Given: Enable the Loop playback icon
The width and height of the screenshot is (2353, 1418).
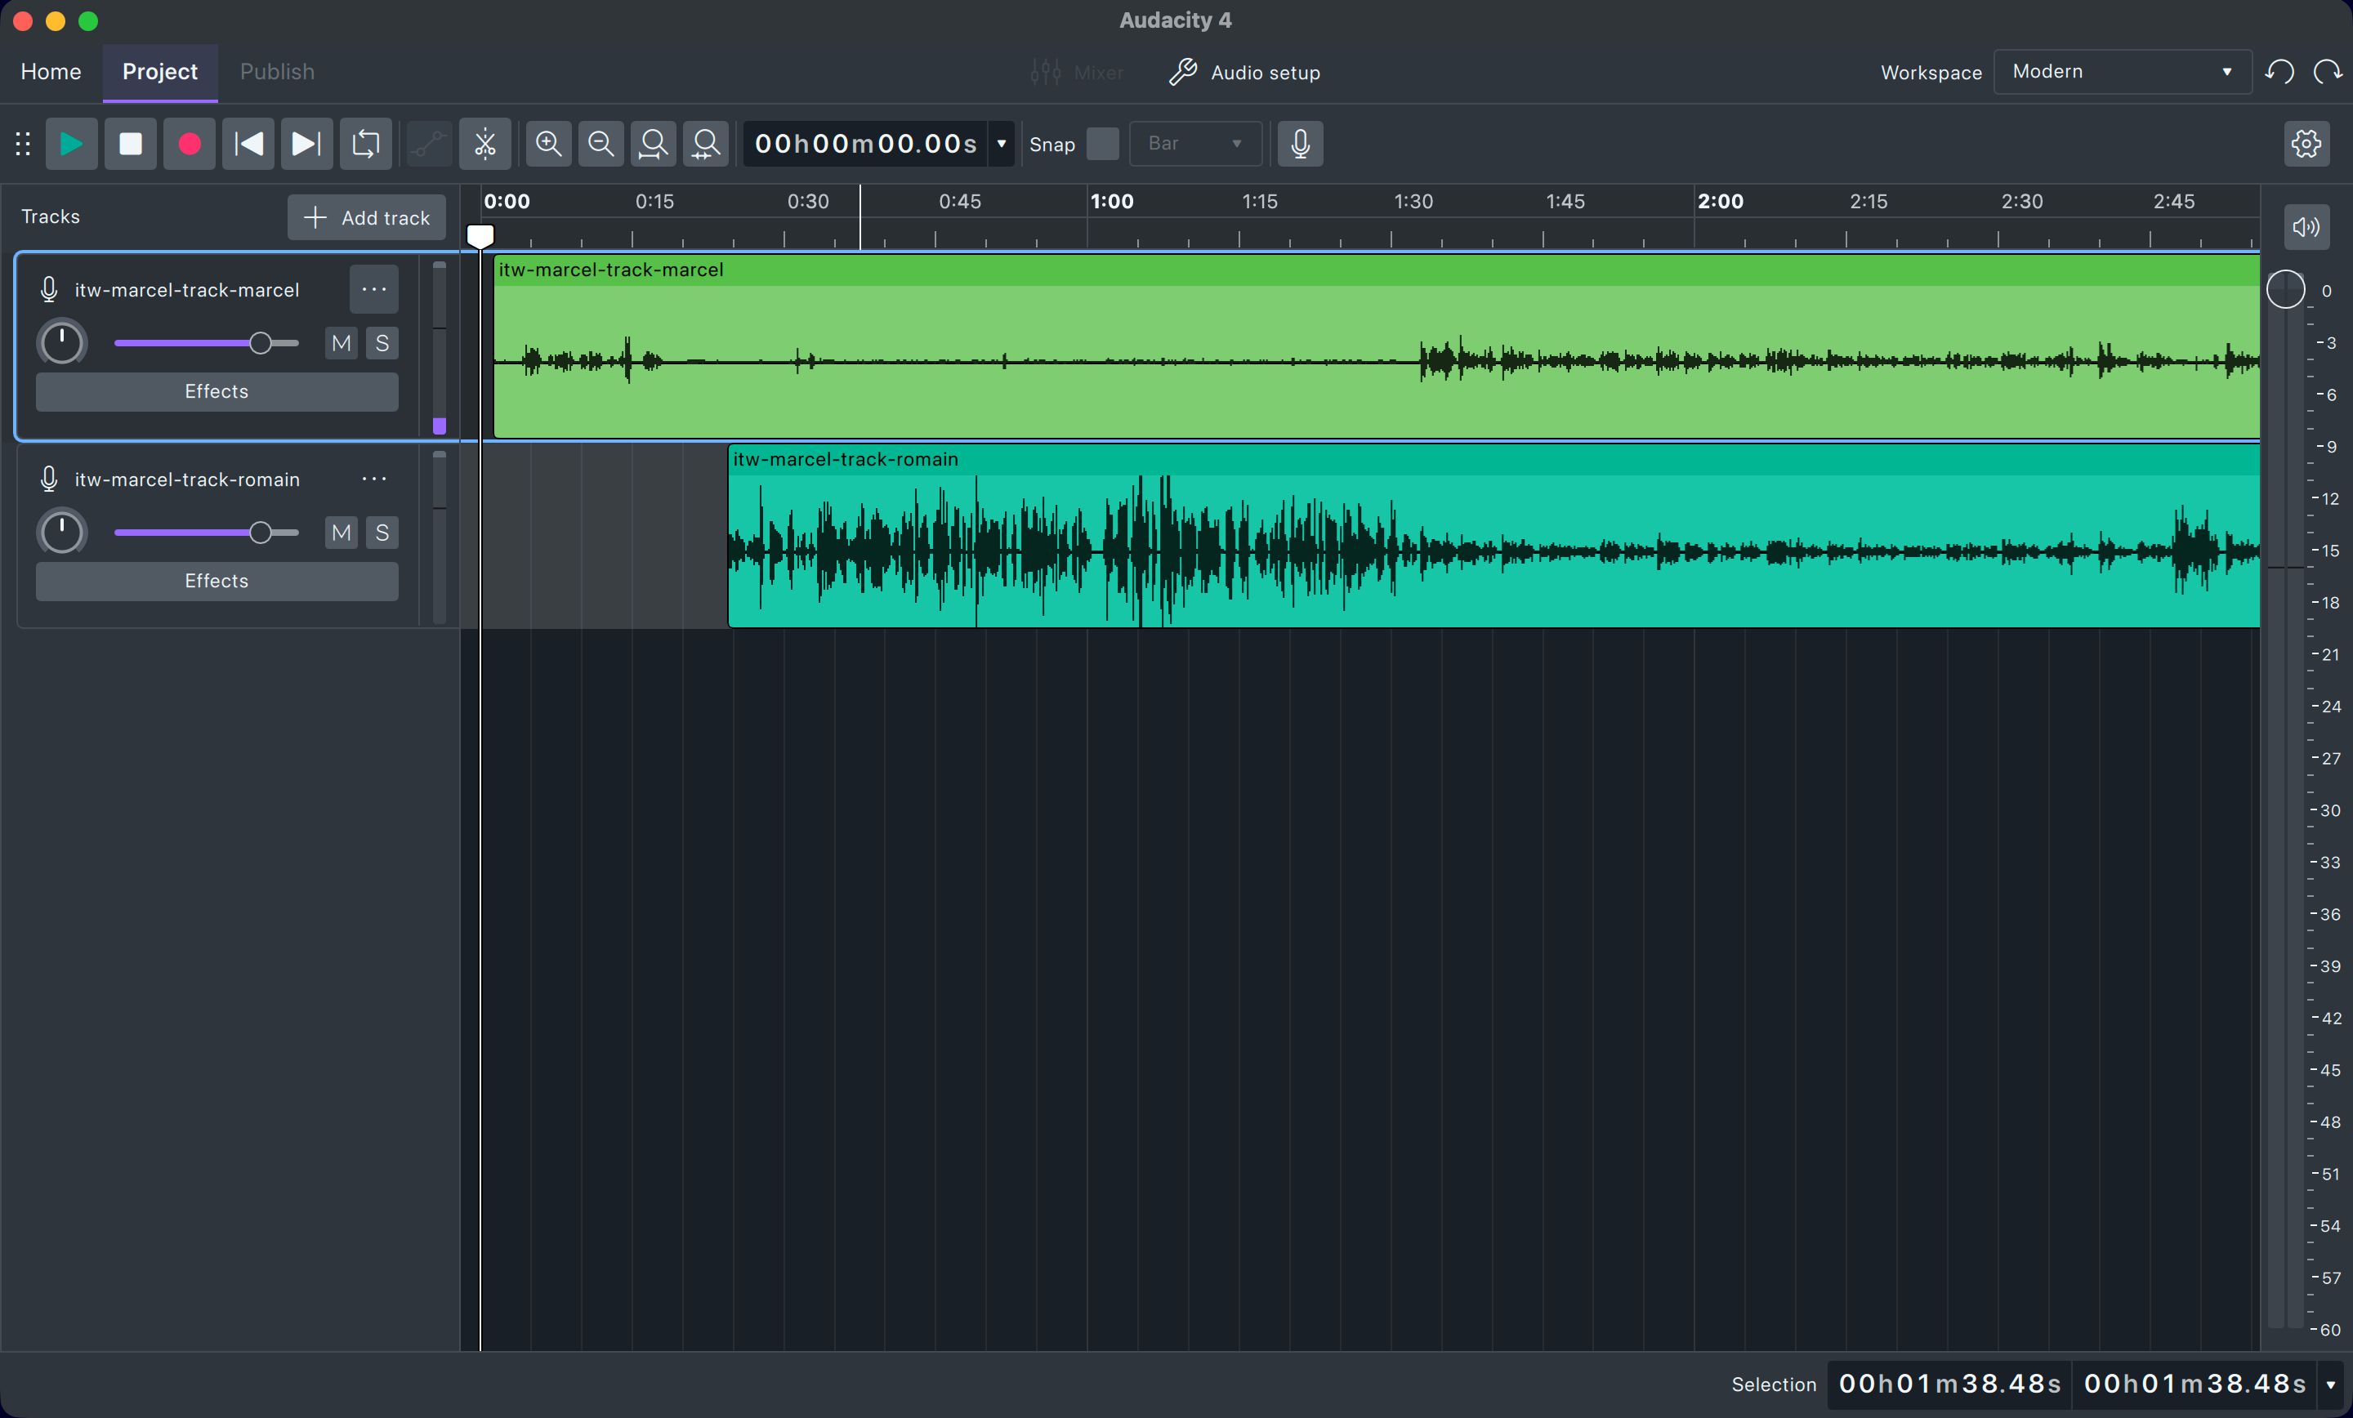Looking at the screenshot, I should 366,145.
